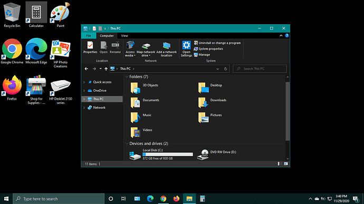Select the DVD RW Drive (D:) icon

(x=203, y=154)
